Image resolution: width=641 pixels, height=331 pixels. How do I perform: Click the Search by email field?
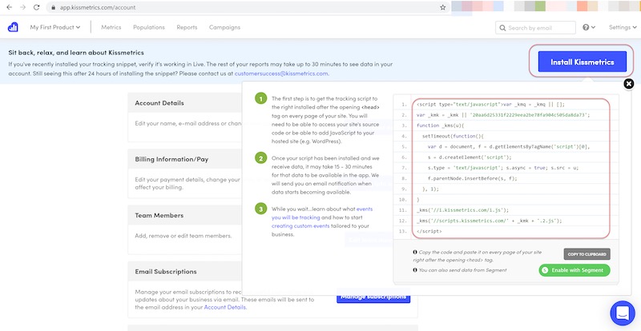[x=535, y=28]
